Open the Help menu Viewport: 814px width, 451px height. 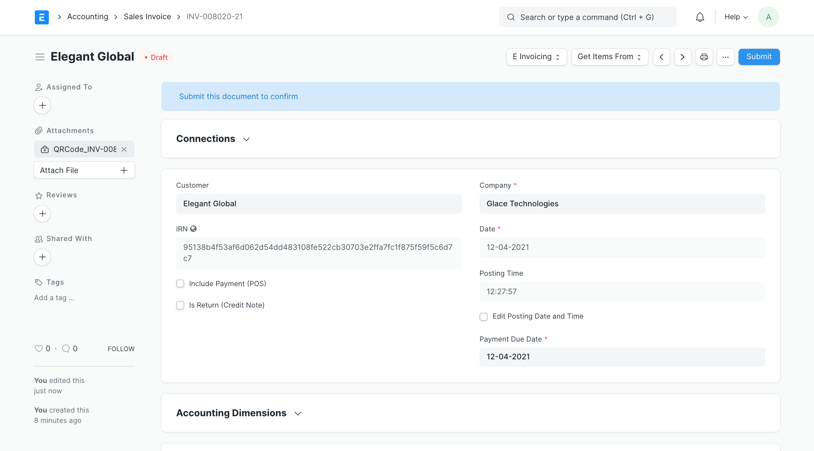click(x=736, y=17)
